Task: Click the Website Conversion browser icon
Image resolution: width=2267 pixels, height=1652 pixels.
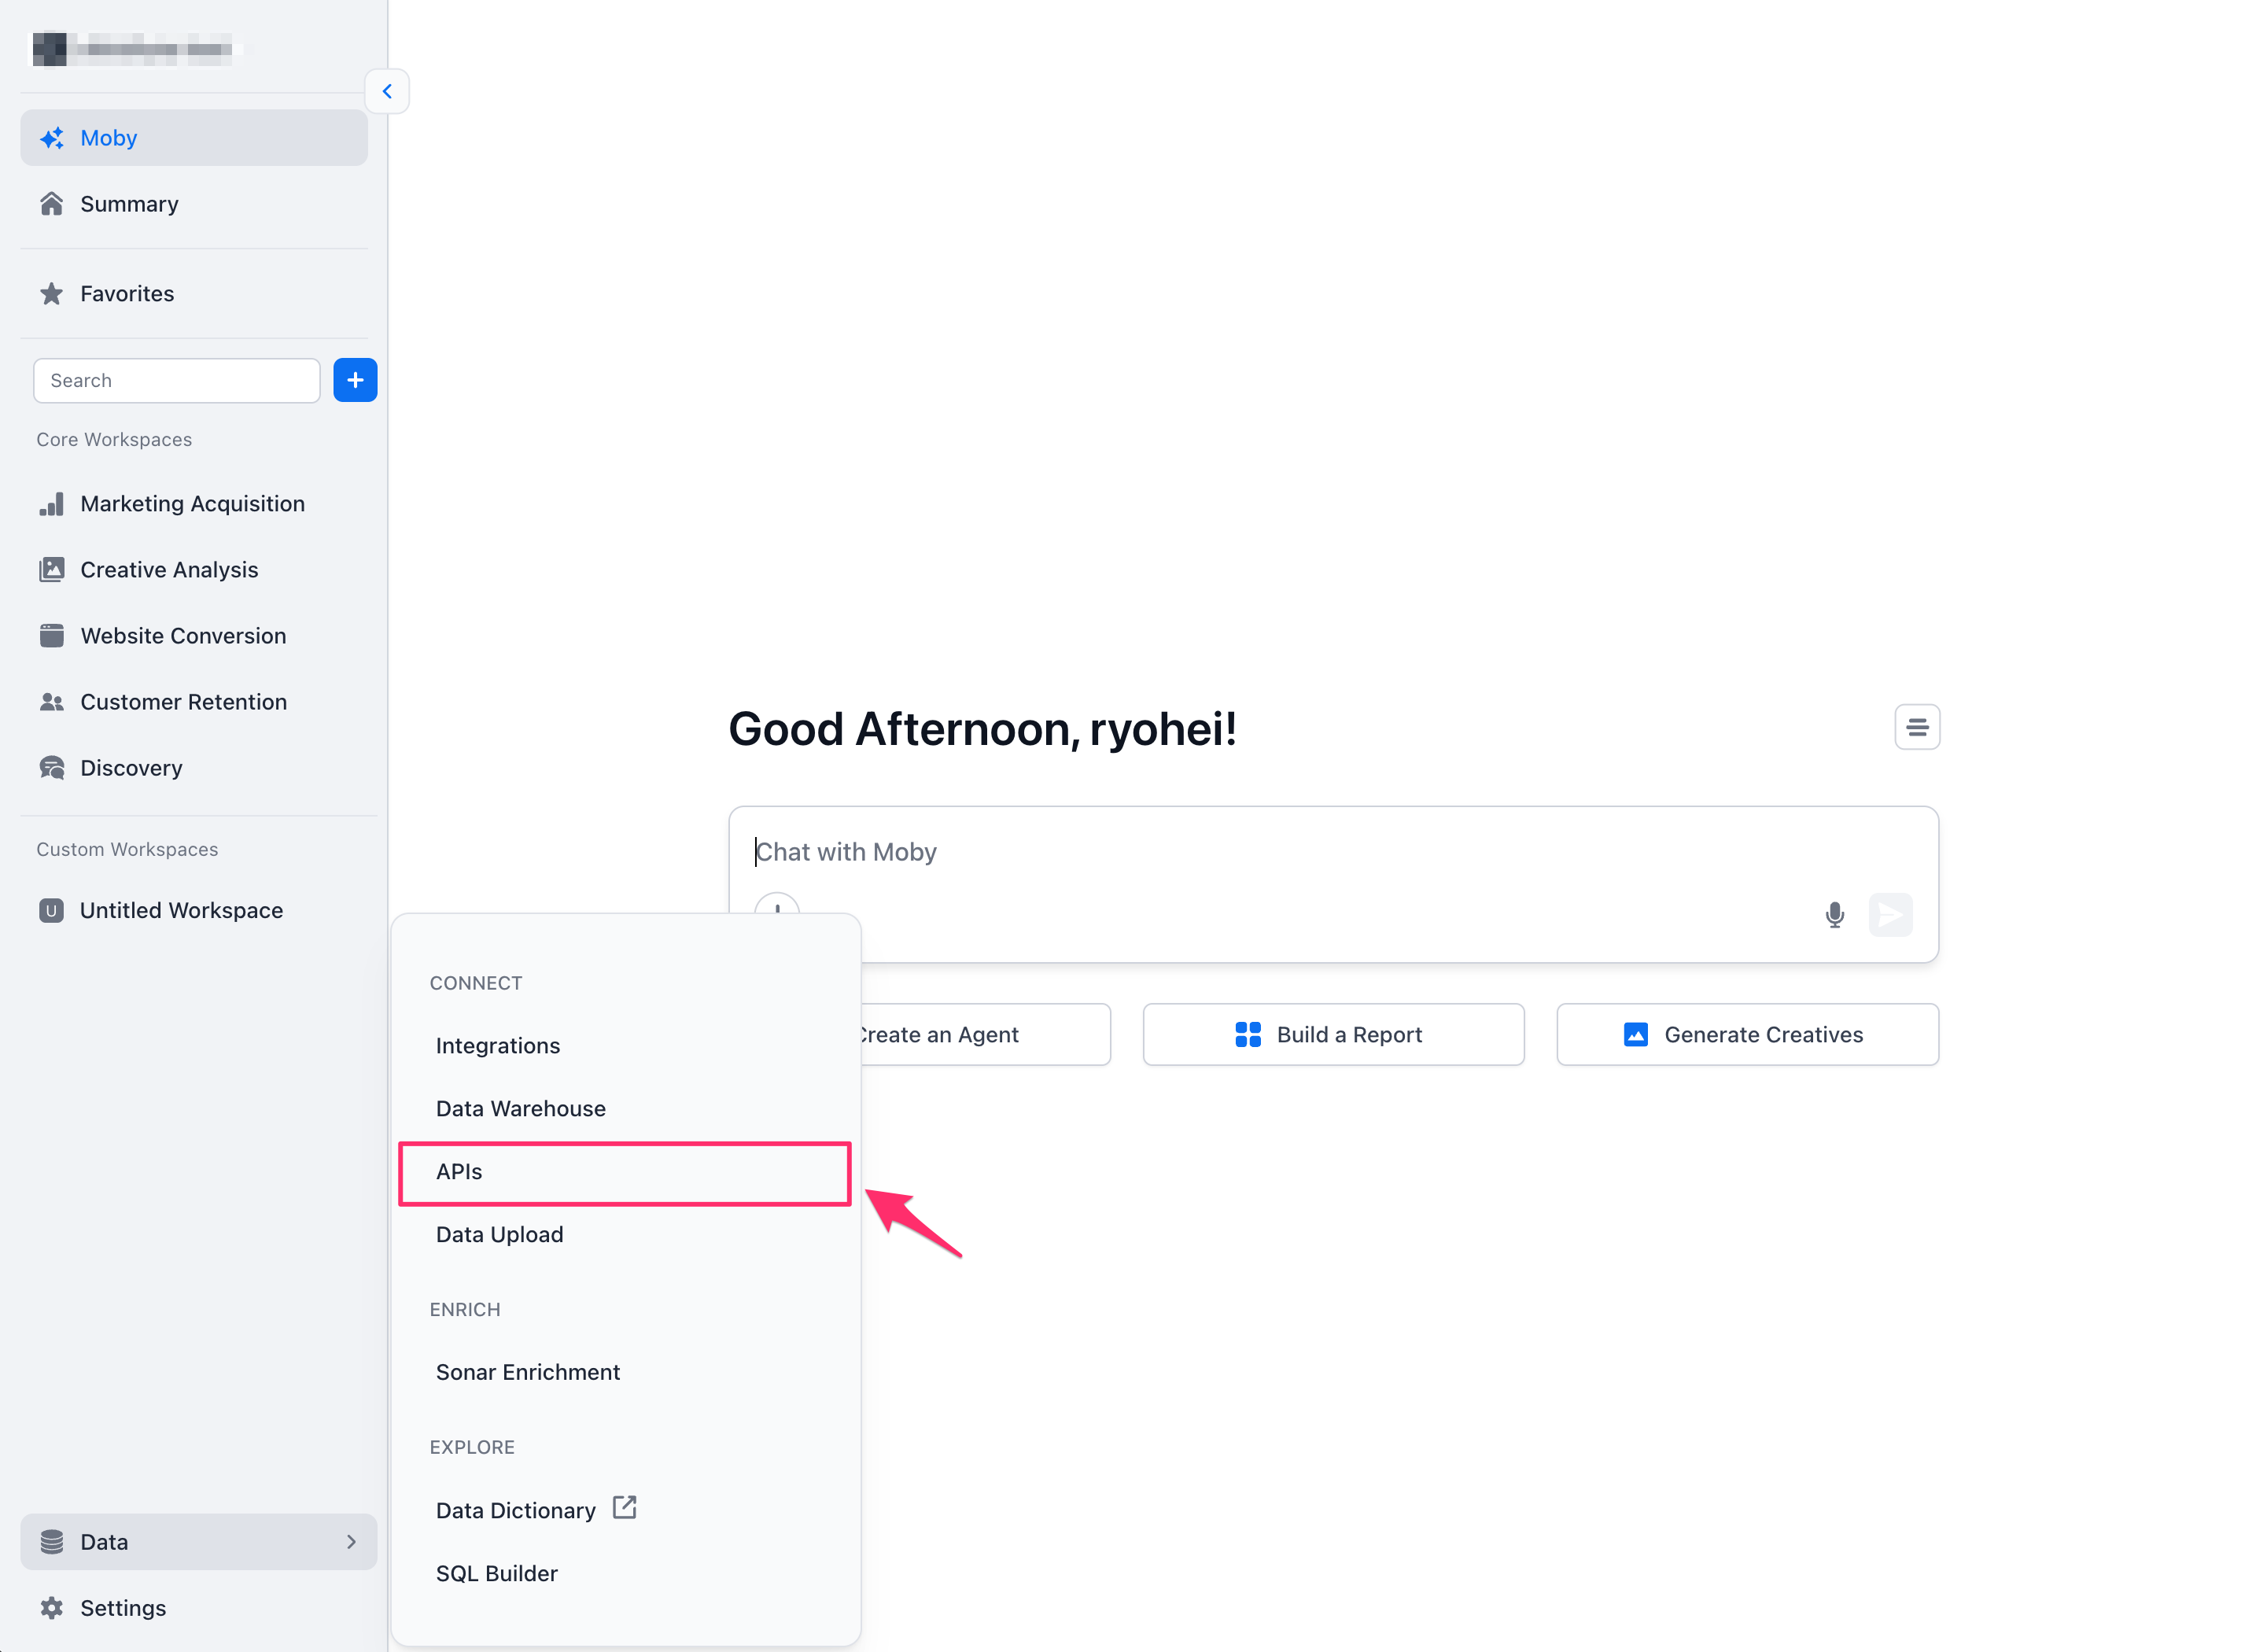Action: click(x=52, y=636)
